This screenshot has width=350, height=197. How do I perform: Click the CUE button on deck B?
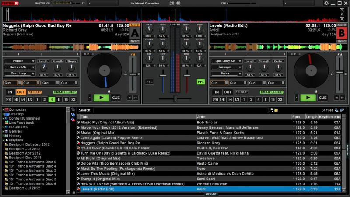322,98
